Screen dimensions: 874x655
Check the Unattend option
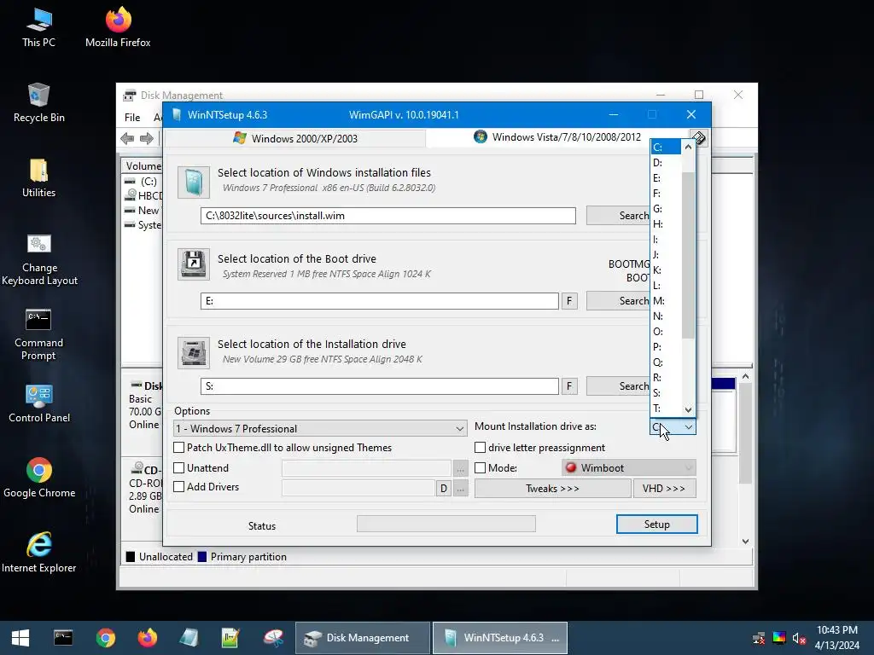click(179, 468)
